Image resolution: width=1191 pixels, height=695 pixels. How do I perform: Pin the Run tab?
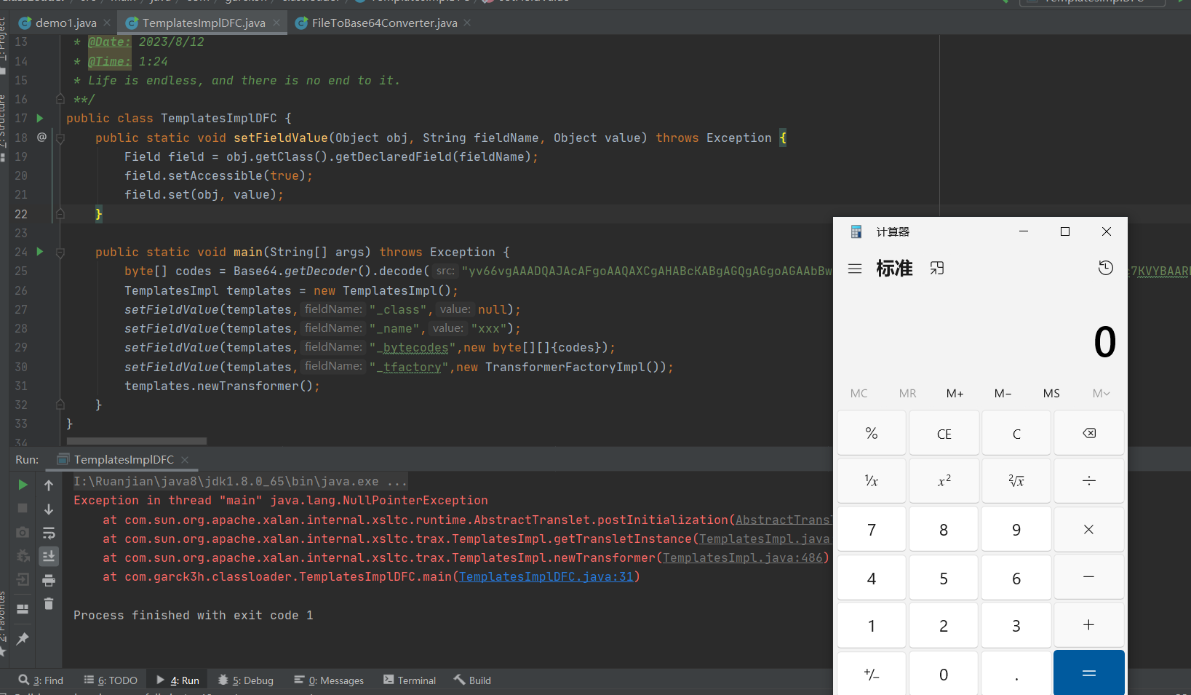coord(23,638)
